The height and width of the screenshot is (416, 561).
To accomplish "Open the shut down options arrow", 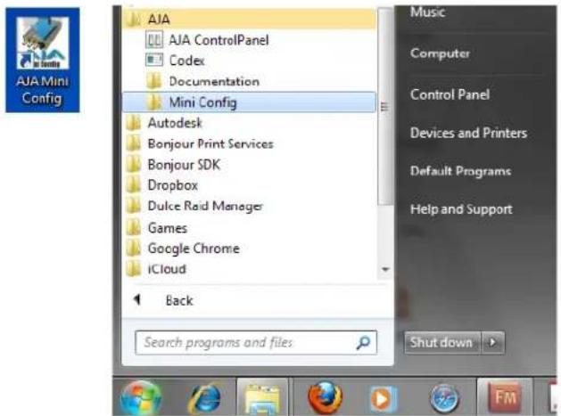I will click(493, 343).
